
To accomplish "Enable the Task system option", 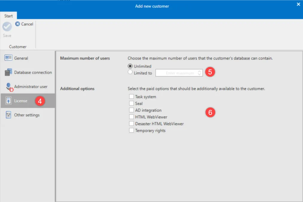I will pyautogui.click(x=131, y=96).
